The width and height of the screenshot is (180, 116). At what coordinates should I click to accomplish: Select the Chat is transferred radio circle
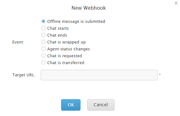pyautogui.click(x=43, y=63)
